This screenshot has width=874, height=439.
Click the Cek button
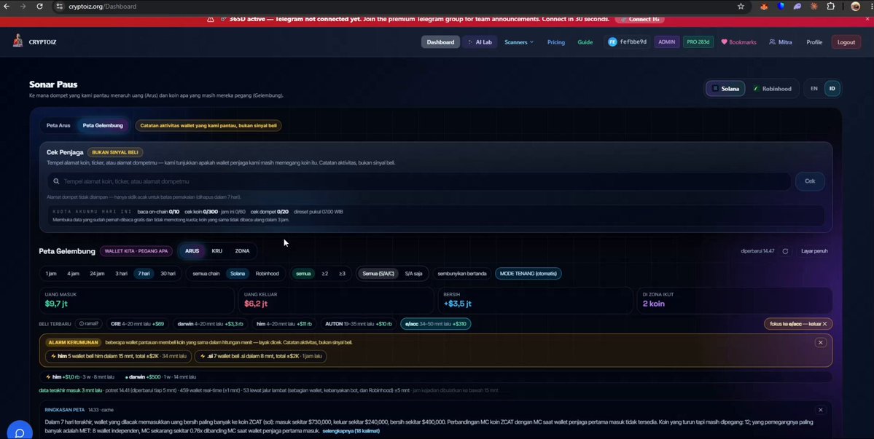(810, 181)
